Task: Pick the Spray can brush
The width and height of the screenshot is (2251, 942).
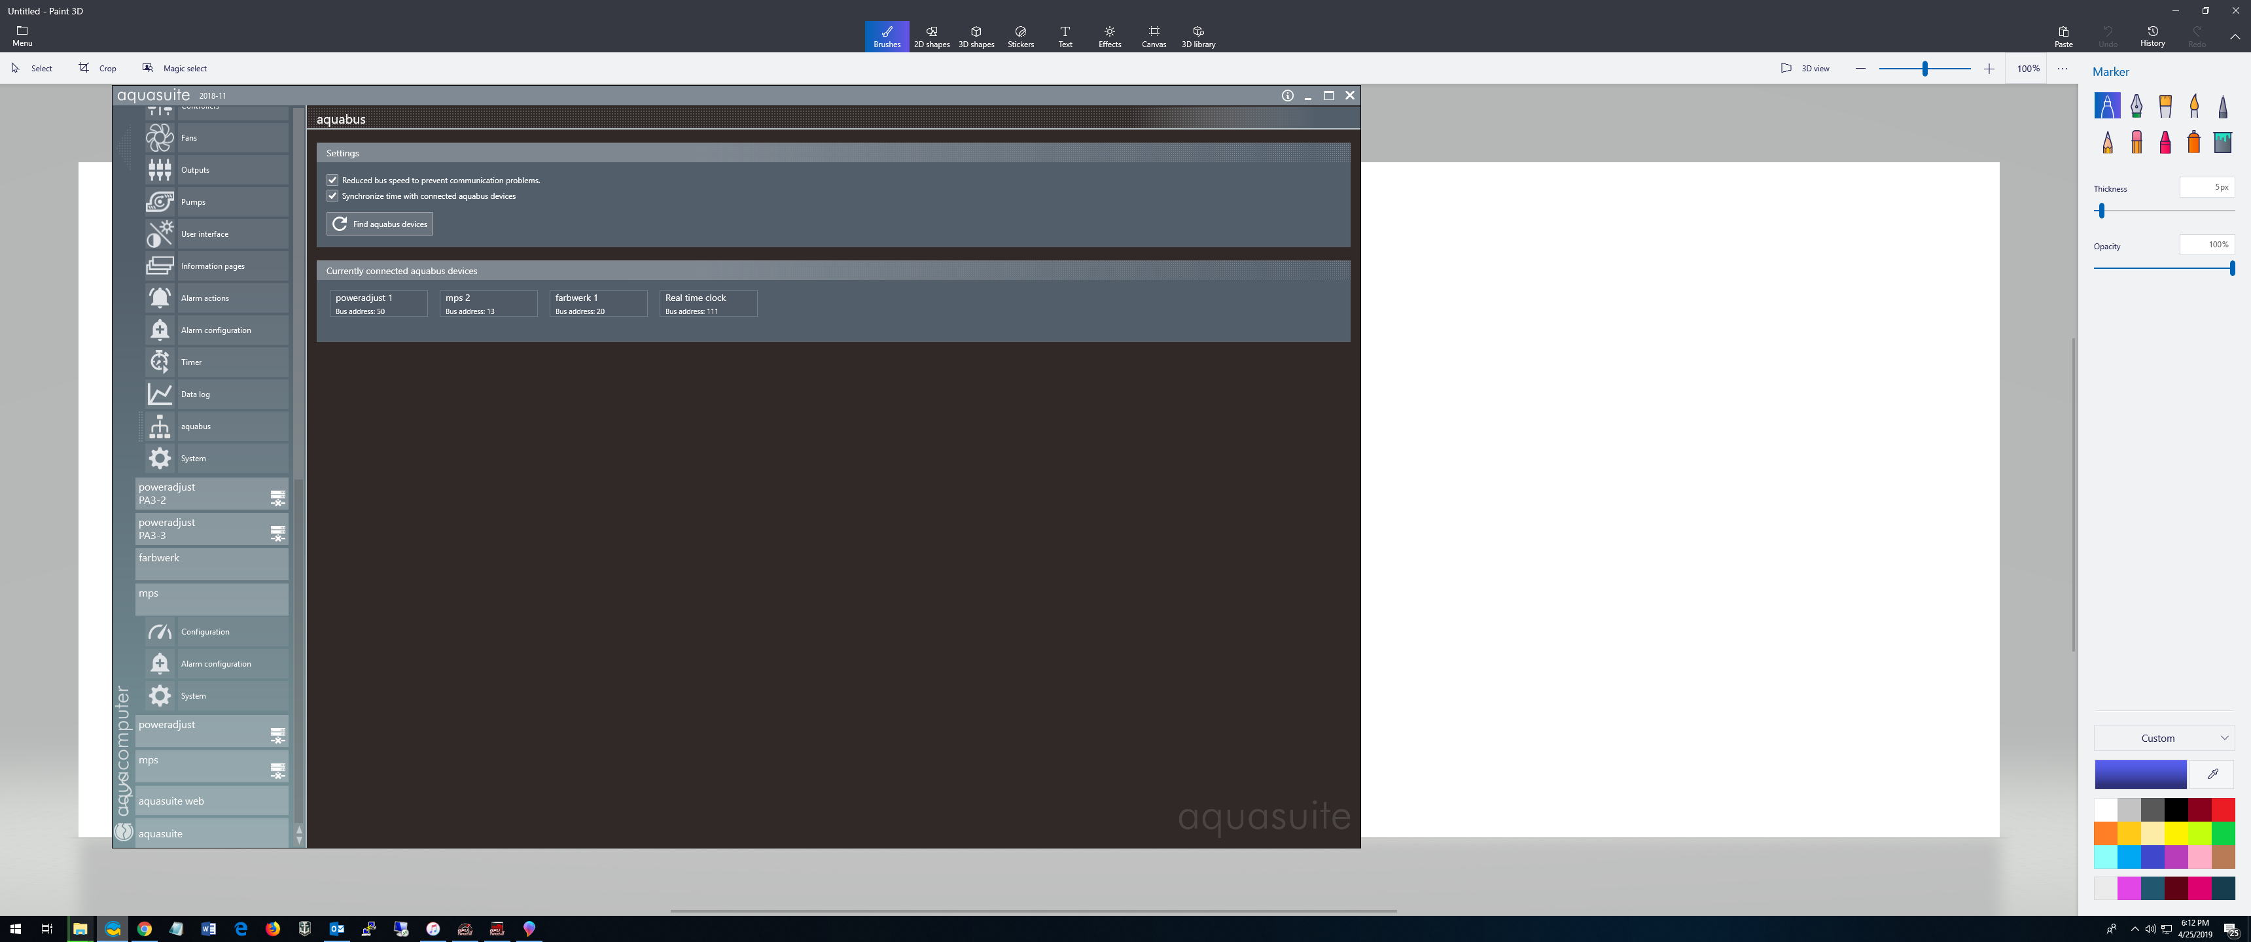Action: (x=2193, y=141)
